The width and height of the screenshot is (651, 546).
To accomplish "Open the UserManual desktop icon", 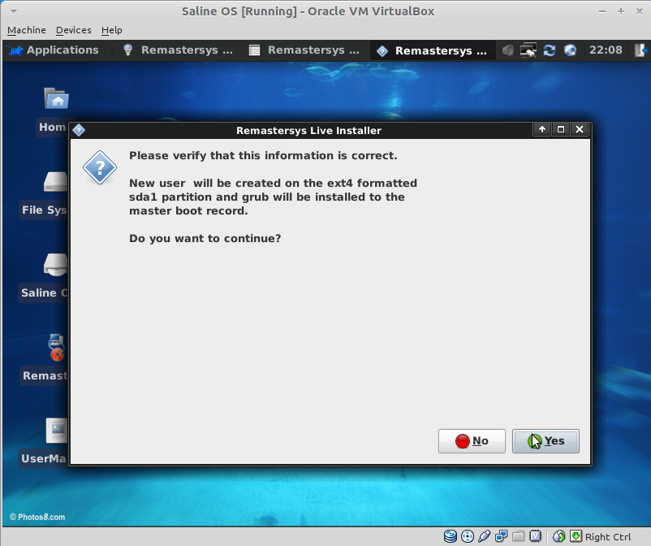I will click(57, 431).
